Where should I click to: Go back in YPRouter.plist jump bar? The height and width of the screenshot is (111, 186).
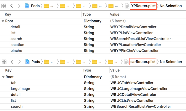12,6
